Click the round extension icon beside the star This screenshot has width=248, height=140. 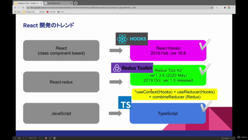point(217,8)
